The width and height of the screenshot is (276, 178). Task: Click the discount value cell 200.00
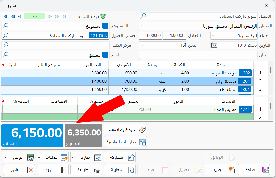coord(134,109)
